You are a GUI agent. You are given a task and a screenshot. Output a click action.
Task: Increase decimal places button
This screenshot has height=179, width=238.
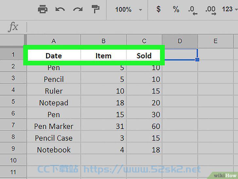point(211,10)
